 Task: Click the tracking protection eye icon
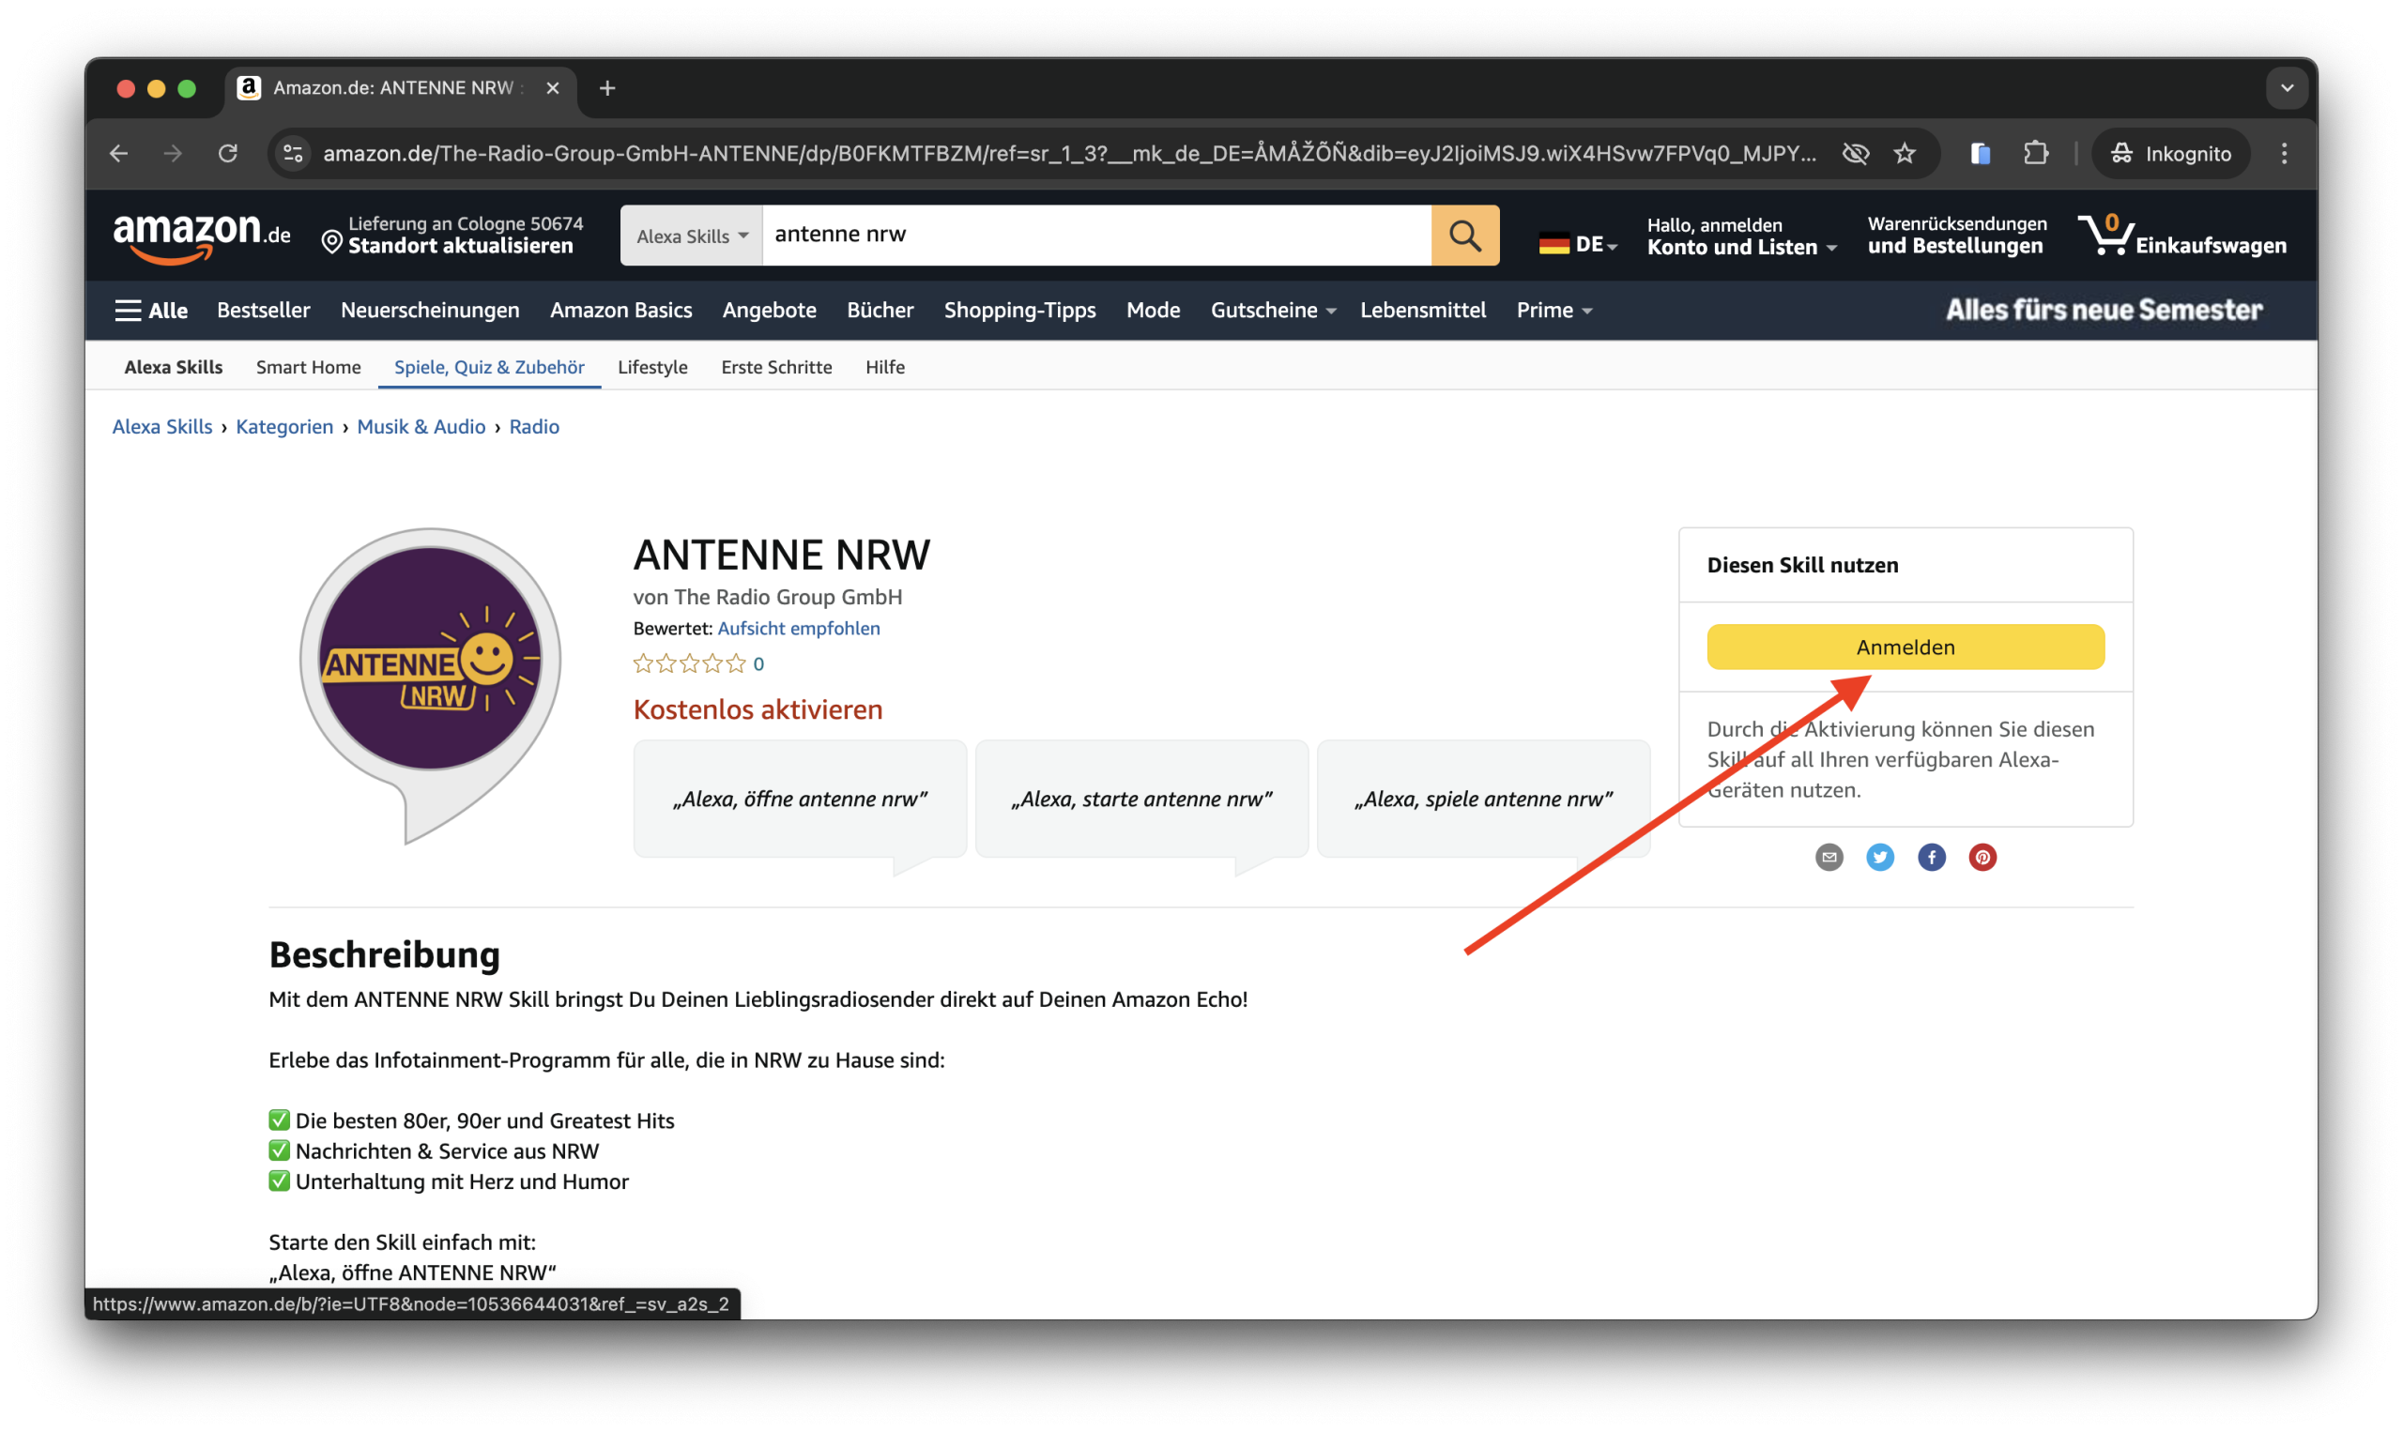coord(1855,154)
